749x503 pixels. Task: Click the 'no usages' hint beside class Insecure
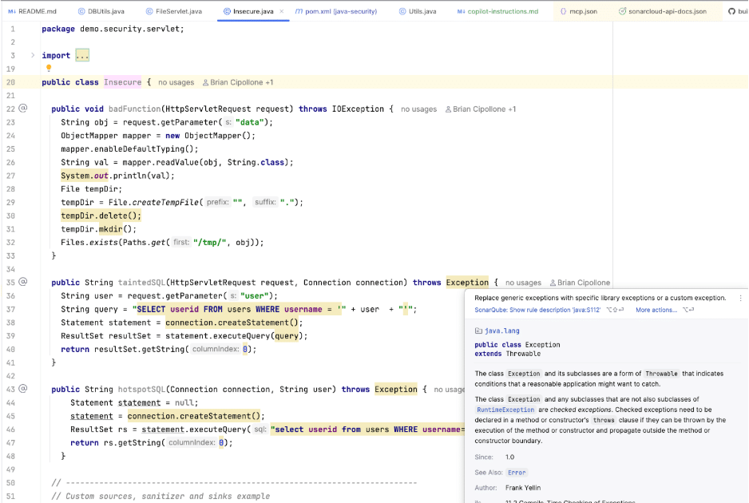click(x=176, y=82)
